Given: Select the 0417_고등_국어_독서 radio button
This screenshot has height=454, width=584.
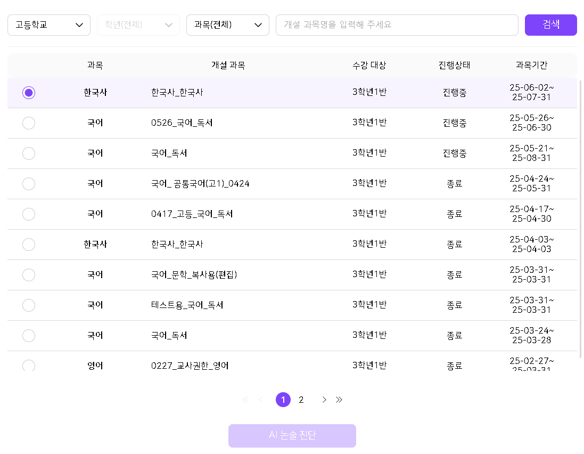Looking at the screenshot, I should [29, 214].
